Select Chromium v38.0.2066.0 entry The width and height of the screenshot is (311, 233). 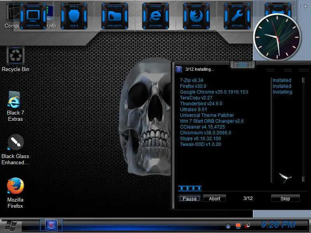206,132
